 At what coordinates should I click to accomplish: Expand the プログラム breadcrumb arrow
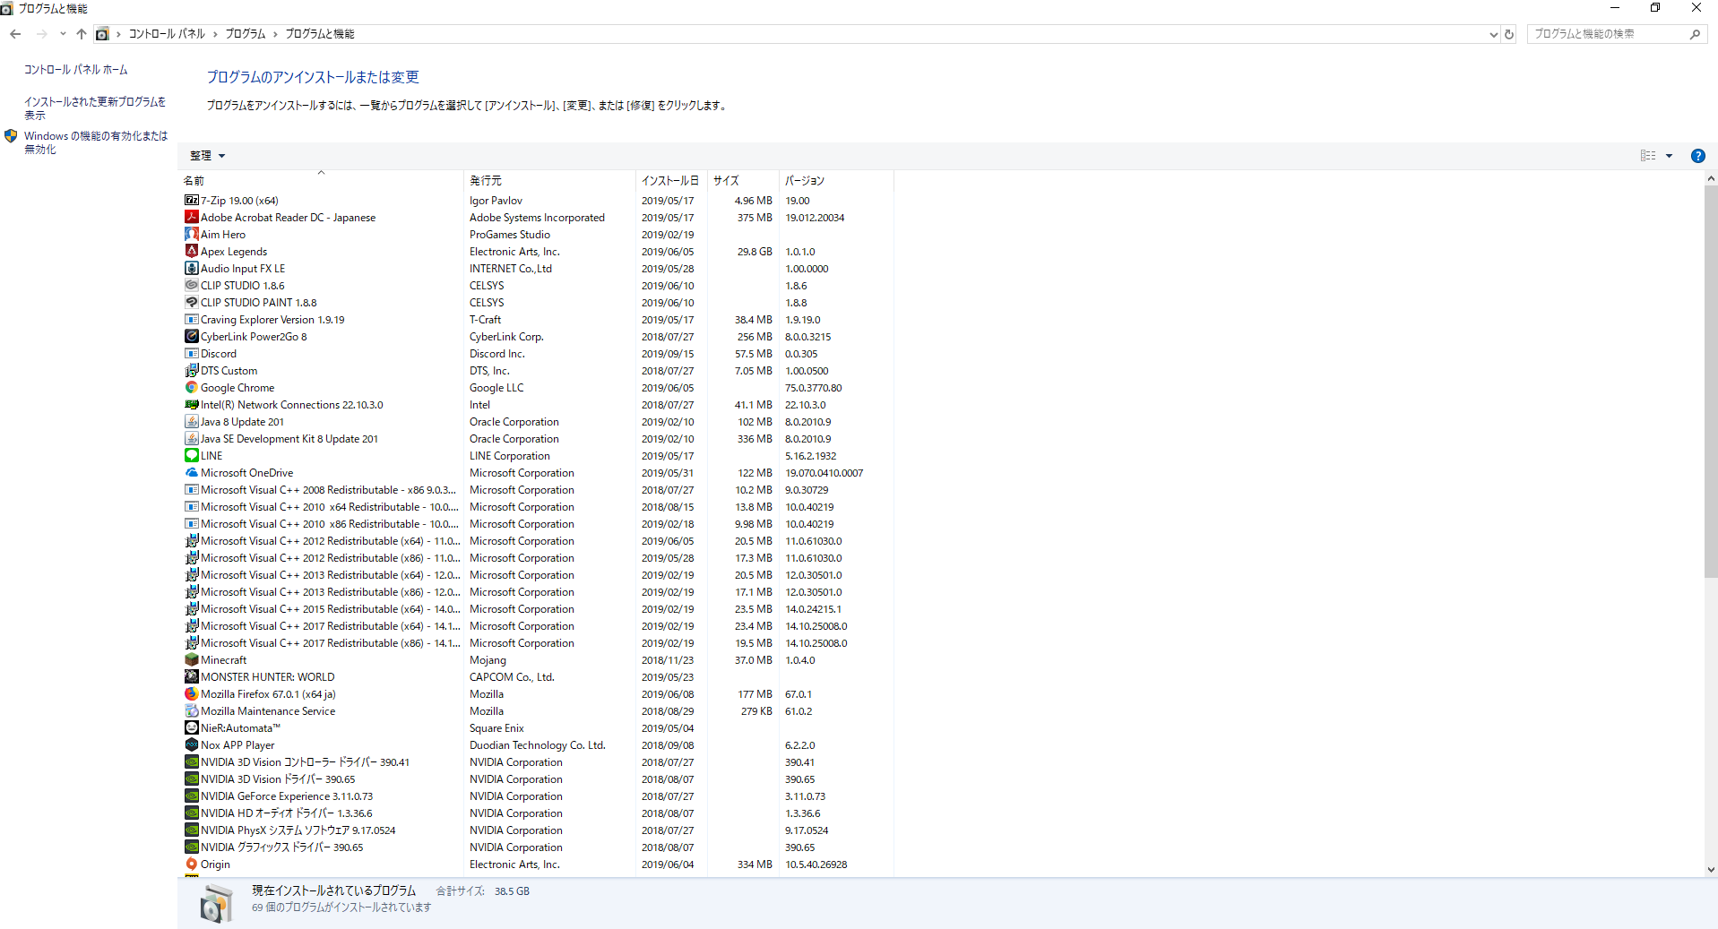click(275, 34)
